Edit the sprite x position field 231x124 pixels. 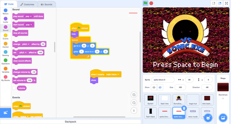pos(189,80)
